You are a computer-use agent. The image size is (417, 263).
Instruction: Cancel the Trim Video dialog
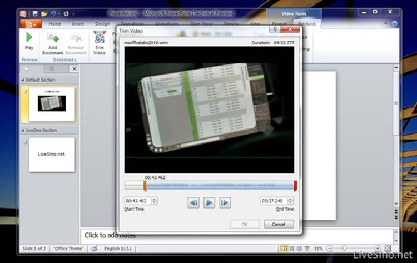coord(279,224)
